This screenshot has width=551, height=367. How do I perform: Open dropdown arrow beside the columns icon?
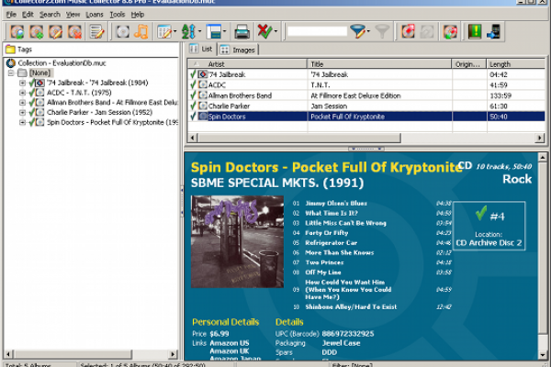(x=175, y=32)
